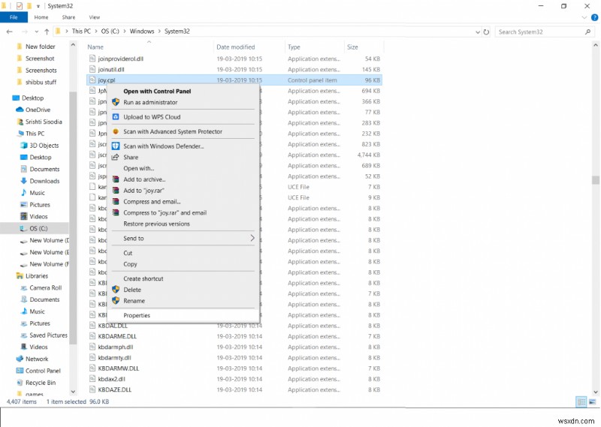Open Recycle Bin in sidebar
Image resolution: width=601 pixels, height=427 pixels.
click(41, 383)
